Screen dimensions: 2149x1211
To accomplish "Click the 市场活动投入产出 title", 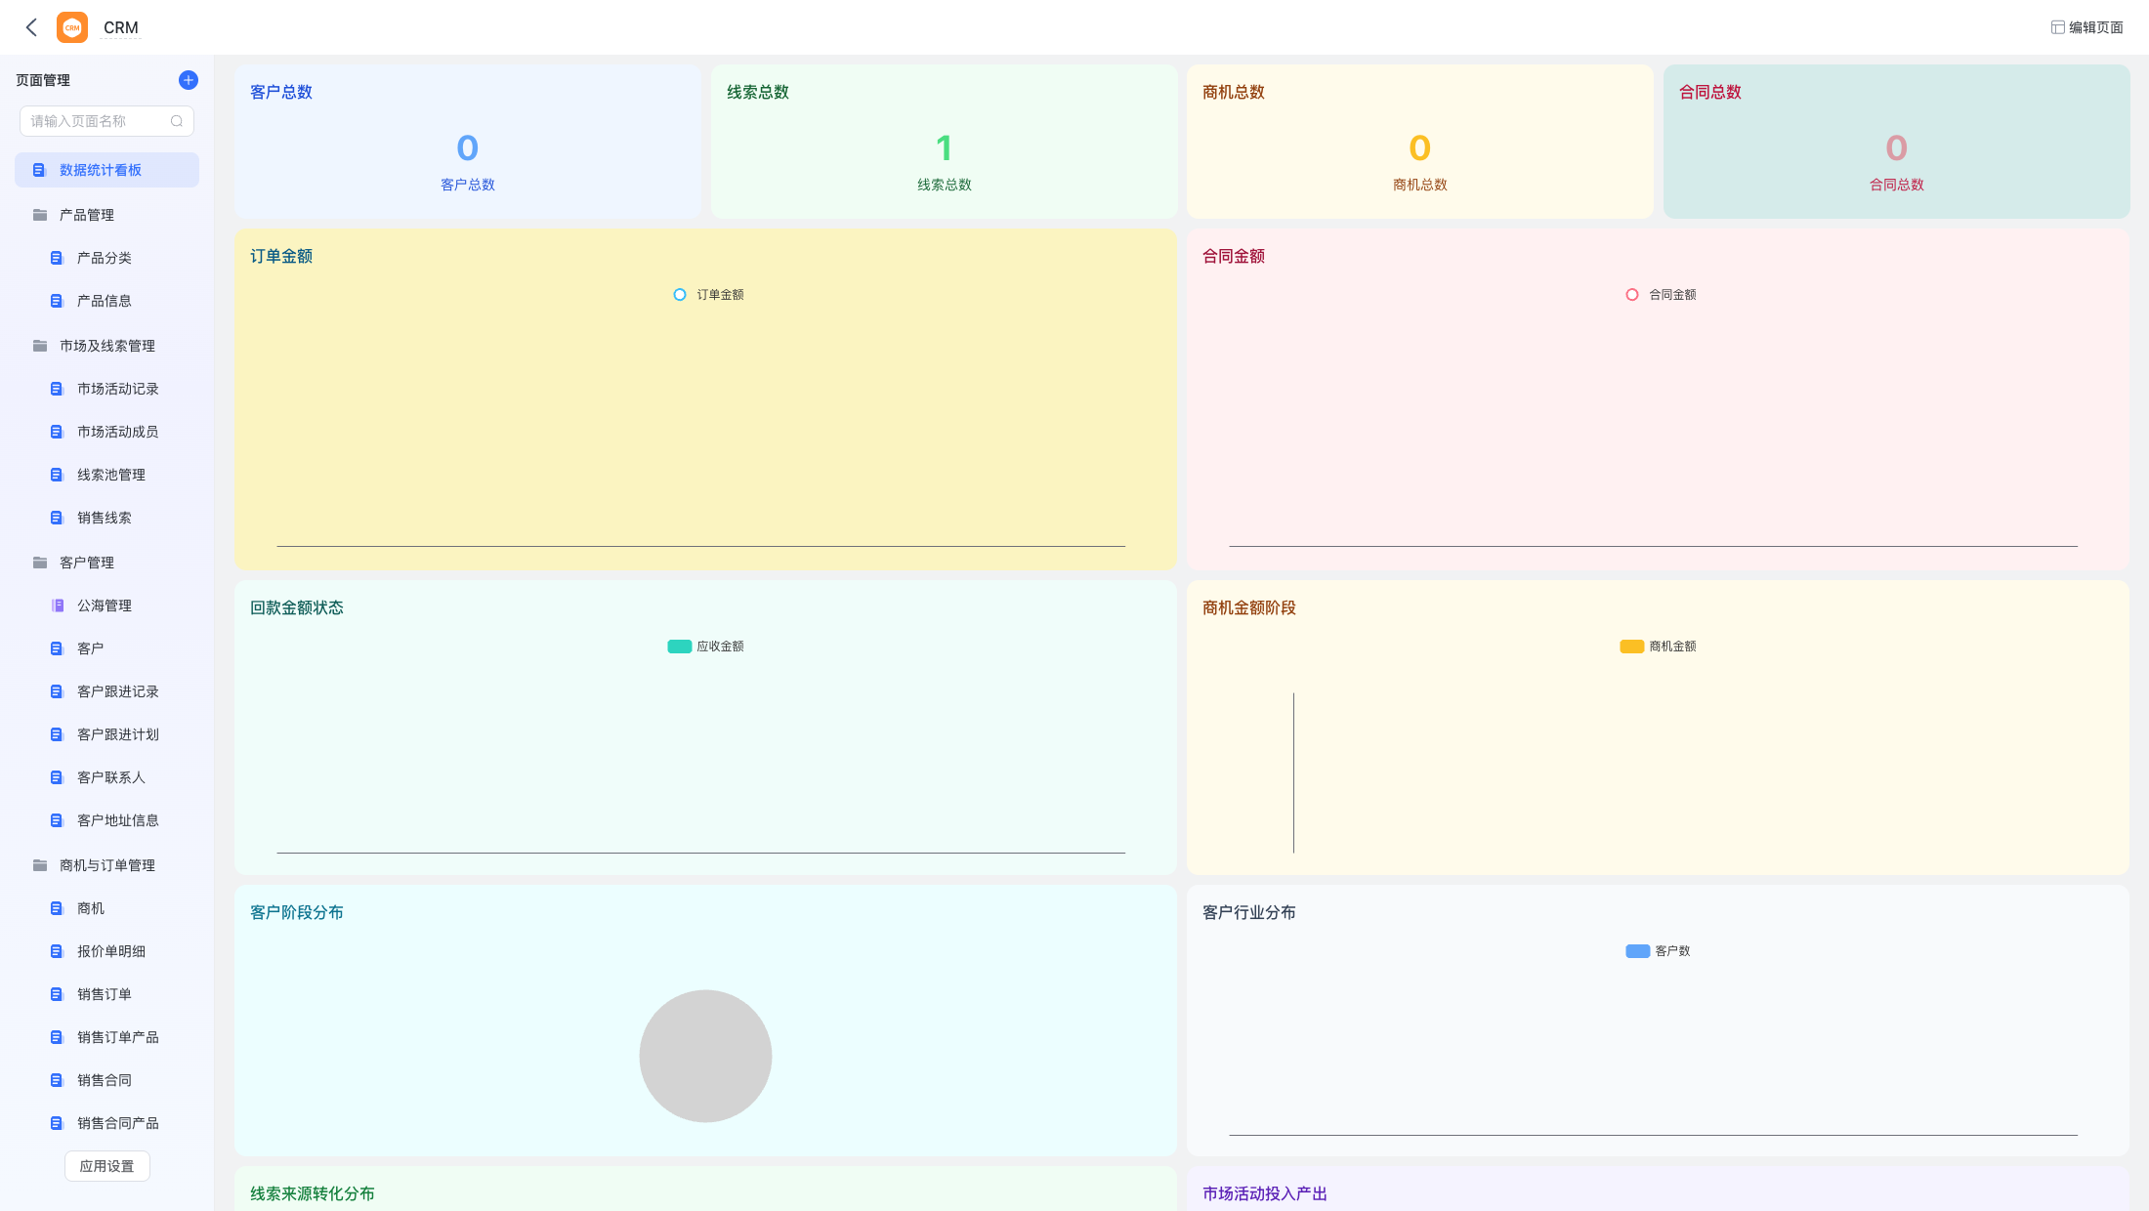I will tap(1265, 1193).
